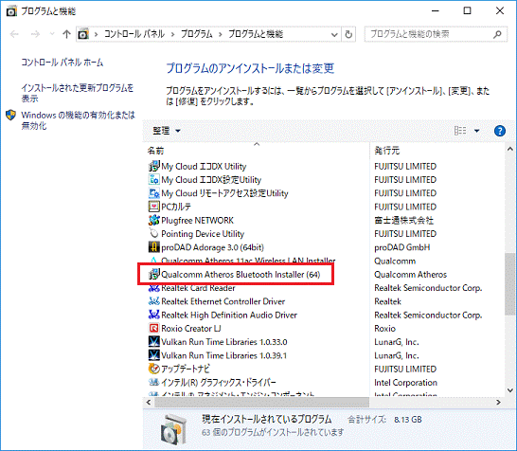Open the recent locations dropdown arrow
517x451 pixels.
pyautogui.click(x=52, y=34)
